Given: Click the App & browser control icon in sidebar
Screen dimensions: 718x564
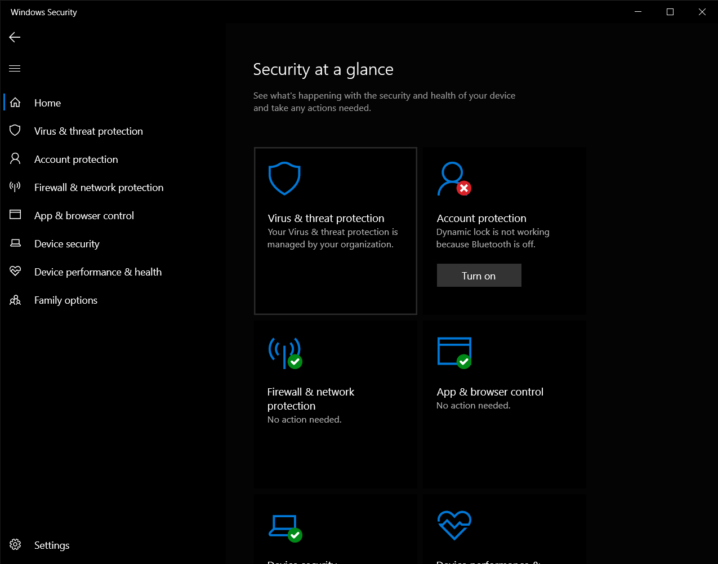Looking at the screenshot, I should (15, 215).
